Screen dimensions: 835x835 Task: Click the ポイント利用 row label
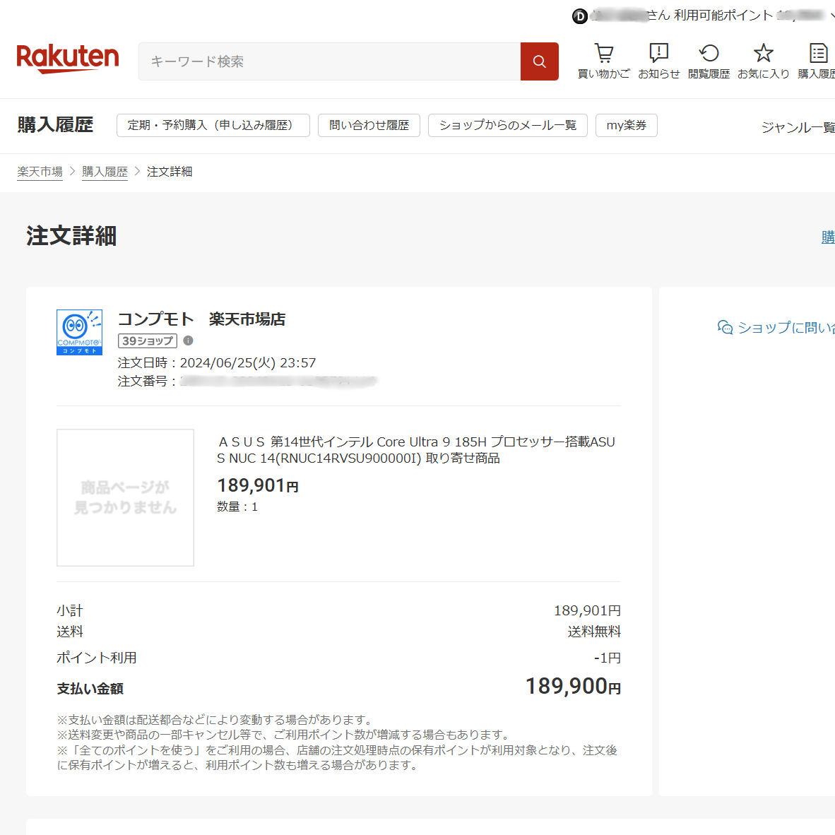96,658
